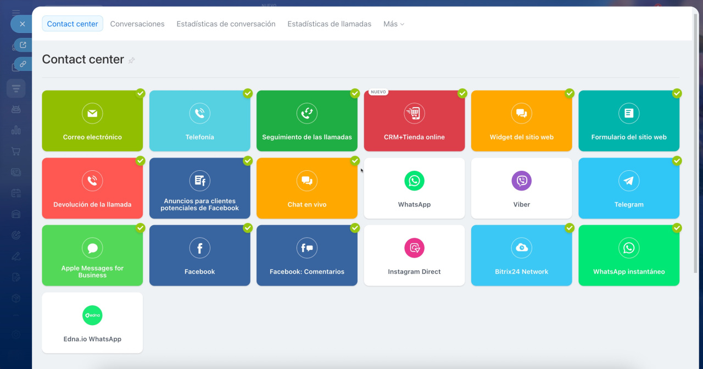The height and width of the screenshot is (369, 703).
Task: Open the Telegram paper plane icon
Action: tap(629, 181)
